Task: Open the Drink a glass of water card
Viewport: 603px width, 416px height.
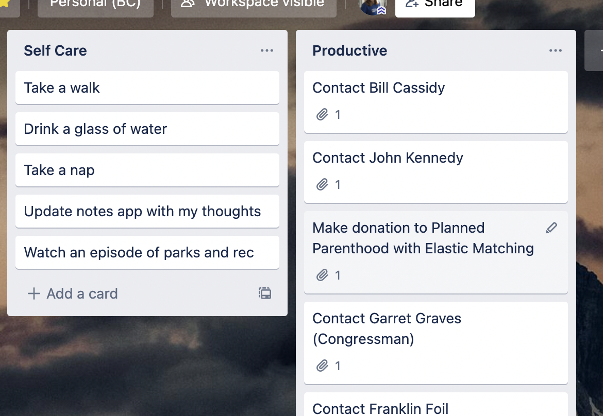Action: click(147, 129)
